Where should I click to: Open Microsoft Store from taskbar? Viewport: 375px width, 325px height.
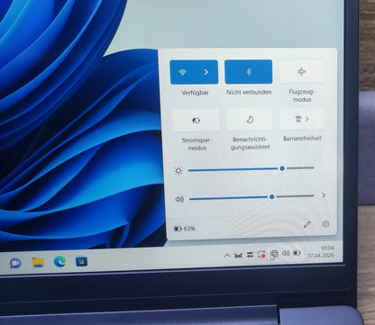pyautogui.click(x=81, y=261)
